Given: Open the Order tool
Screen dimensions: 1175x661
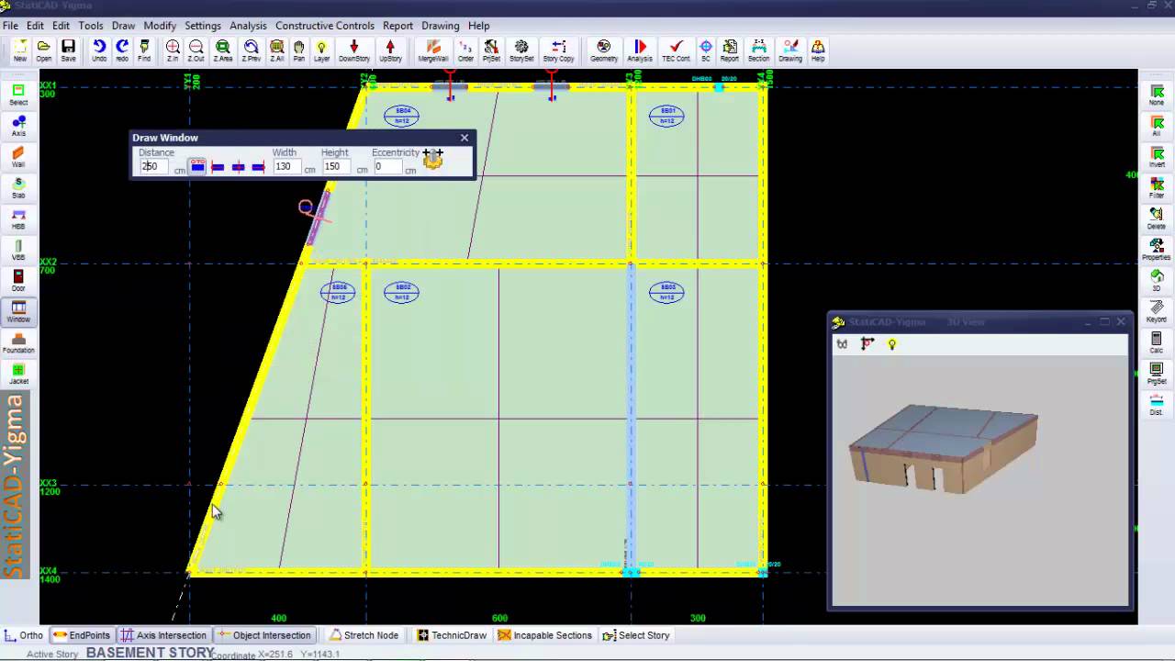Looking at the screenshot, I should [x=465, y=50].
